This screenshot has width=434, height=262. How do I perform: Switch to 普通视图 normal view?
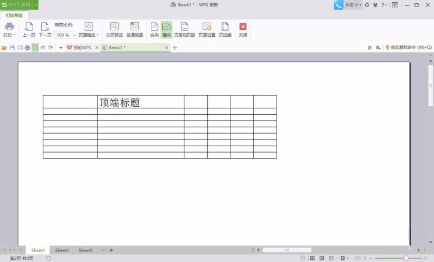pos(135,30)
